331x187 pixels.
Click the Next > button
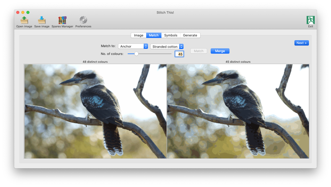[x=301, y=43]
